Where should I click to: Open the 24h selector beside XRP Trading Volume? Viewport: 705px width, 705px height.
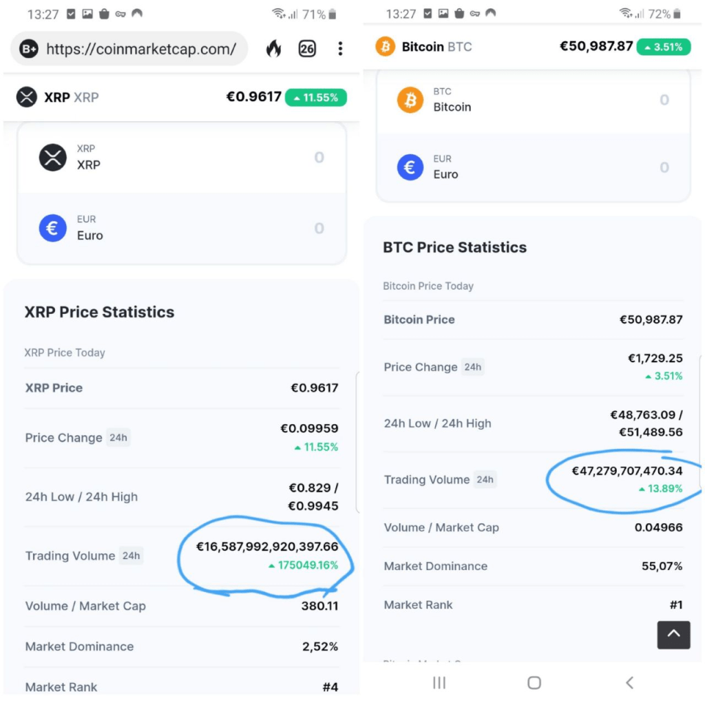(x=131, y=556)
